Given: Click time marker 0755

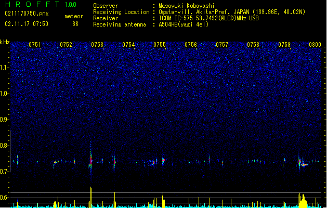Looking at the screenshot, I should pos(160,45).
